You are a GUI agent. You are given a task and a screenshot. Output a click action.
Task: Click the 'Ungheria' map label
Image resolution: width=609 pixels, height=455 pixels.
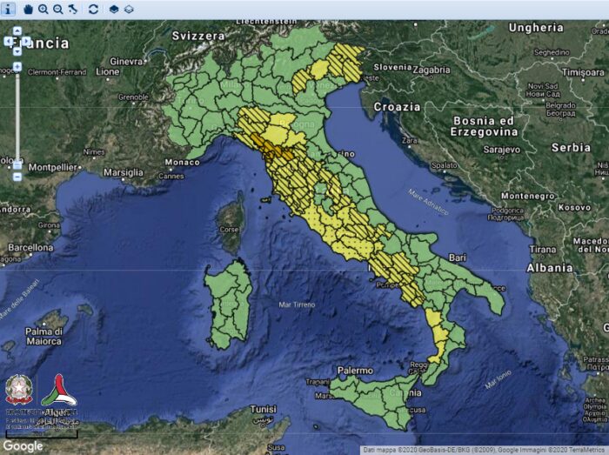(x=536, y=28)
